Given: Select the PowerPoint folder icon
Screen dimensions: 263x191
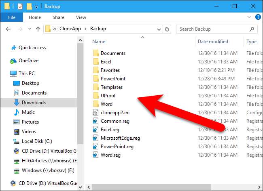Looking at the screenshot, I should point(96,78).
